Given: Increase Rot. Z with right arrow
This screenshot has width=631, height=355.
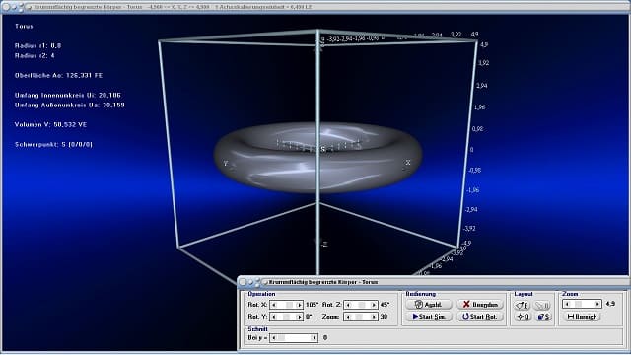Looking at the screenshot, I should tap(374, 305).
